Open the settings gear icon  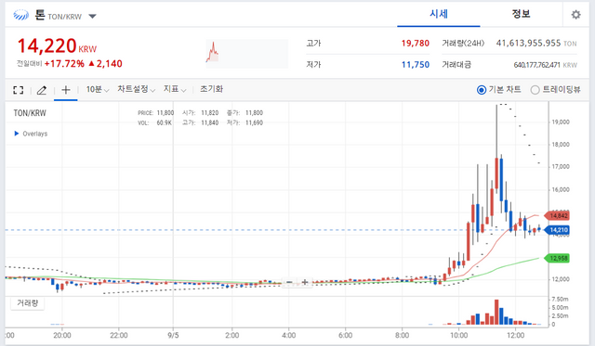(x=575, y=15)
